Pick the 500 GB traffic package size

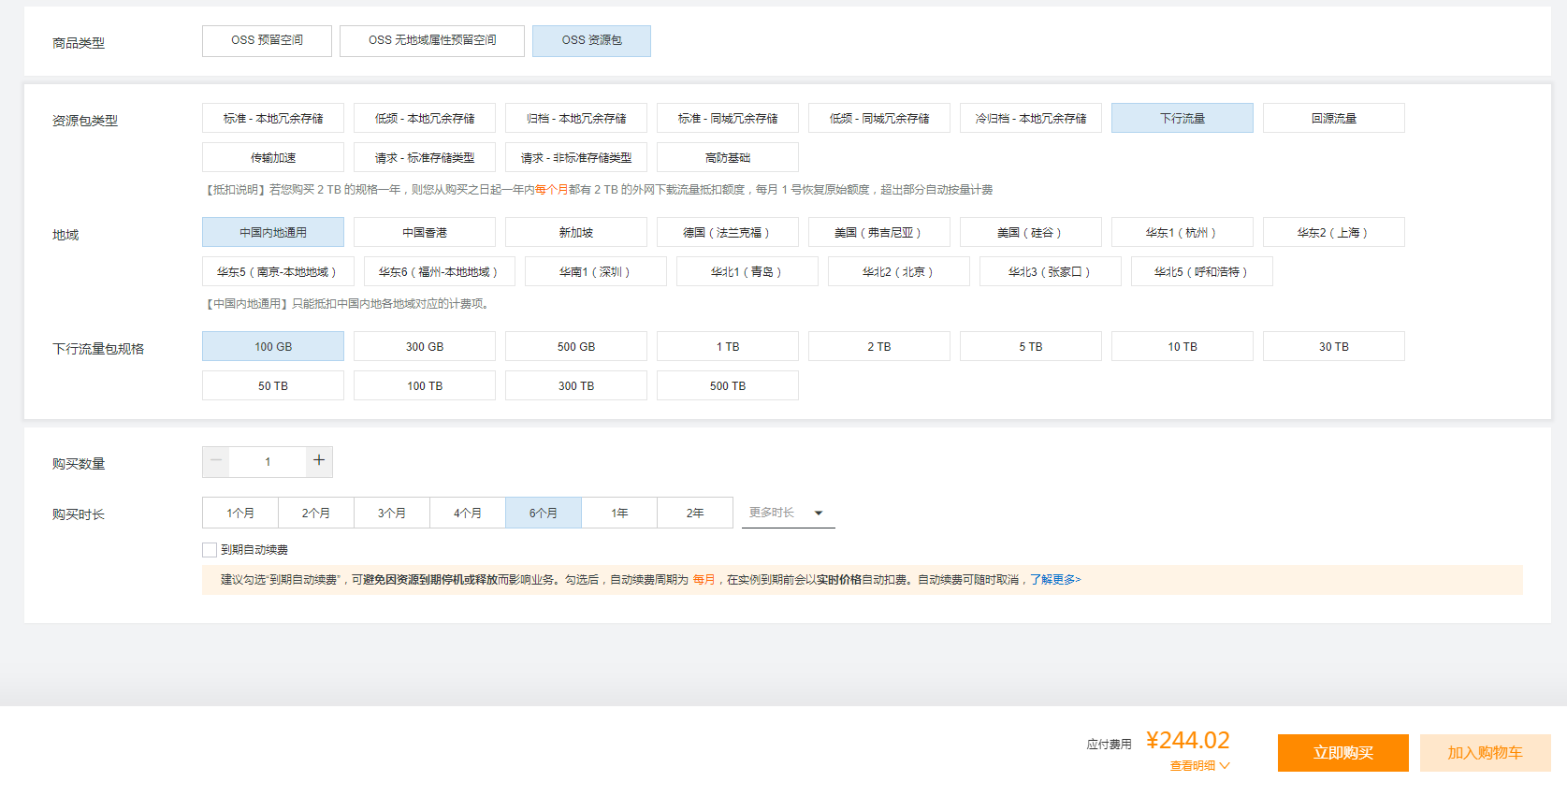tap(576, 346)
